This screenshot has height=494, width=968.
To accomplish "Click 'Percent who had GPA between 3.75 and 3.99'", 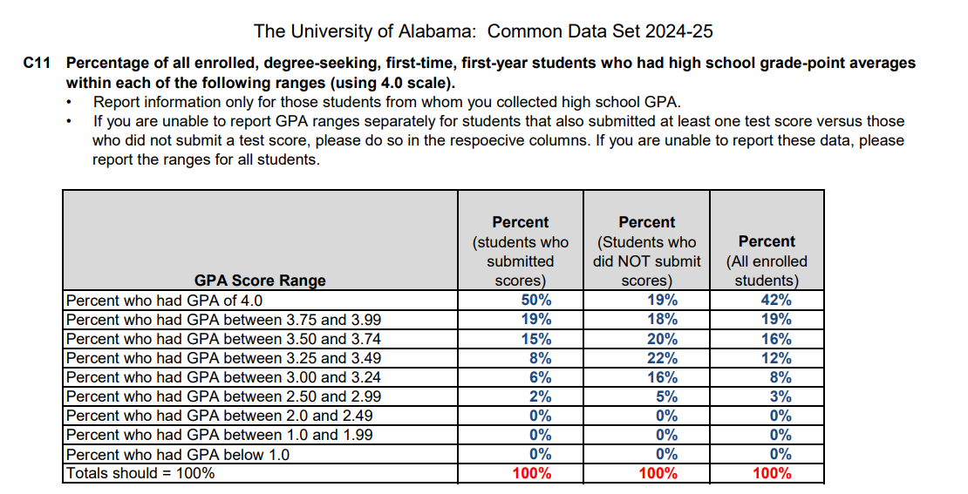I will click(x=223, y=320).
